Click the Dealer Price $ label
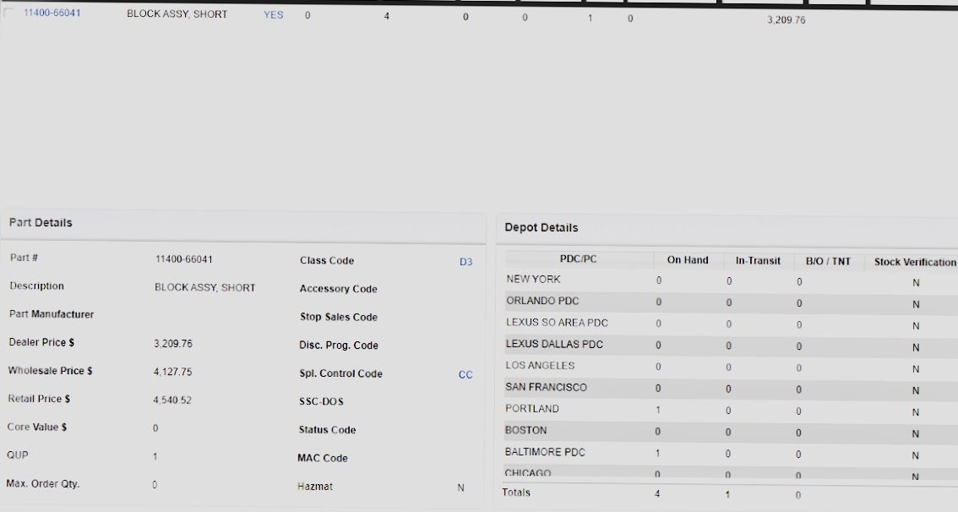 tap(41, 342)
